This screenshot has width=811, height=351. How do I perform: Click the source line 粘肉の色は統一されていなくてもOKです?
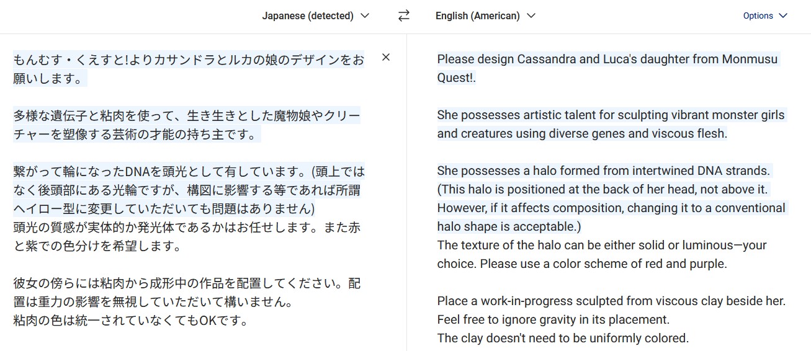point(130,321)
